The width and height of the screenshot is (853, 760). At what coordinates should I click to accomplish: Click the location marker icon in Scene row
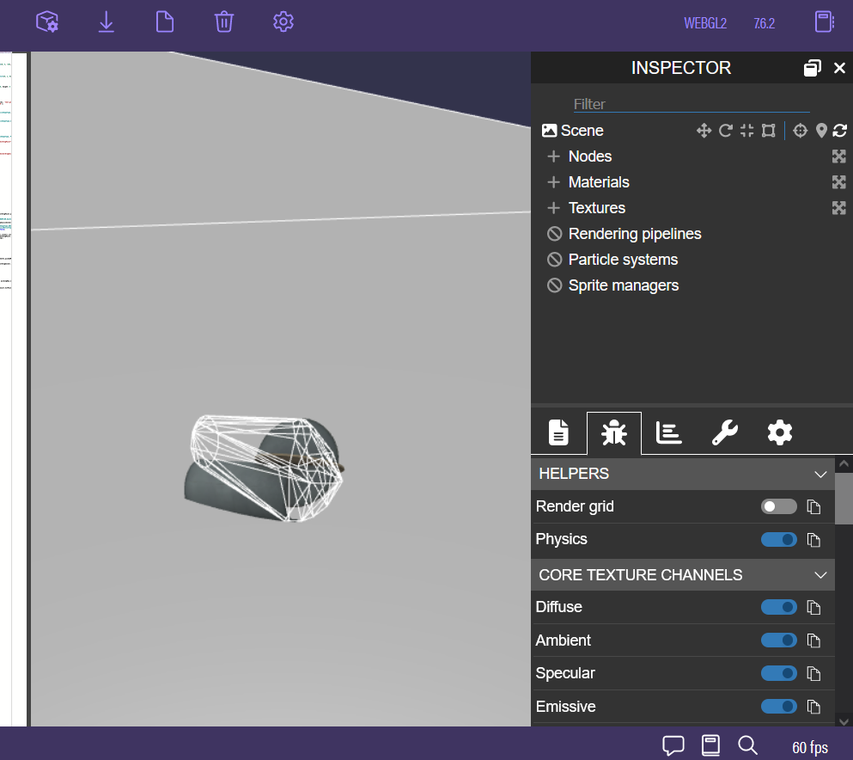[x=821, y=131]
